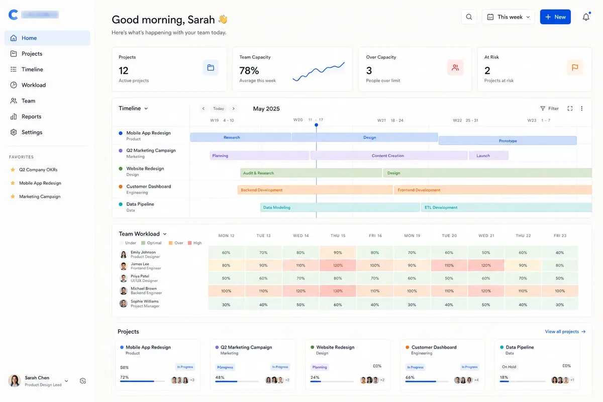Viewport: 603px width, 402px height.
Task: Click the High workload legend swatch
Action: point(189,243)
